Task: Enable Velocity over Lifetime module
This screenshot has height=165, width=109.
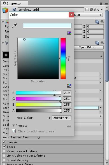Action: (x=4, y=151)
